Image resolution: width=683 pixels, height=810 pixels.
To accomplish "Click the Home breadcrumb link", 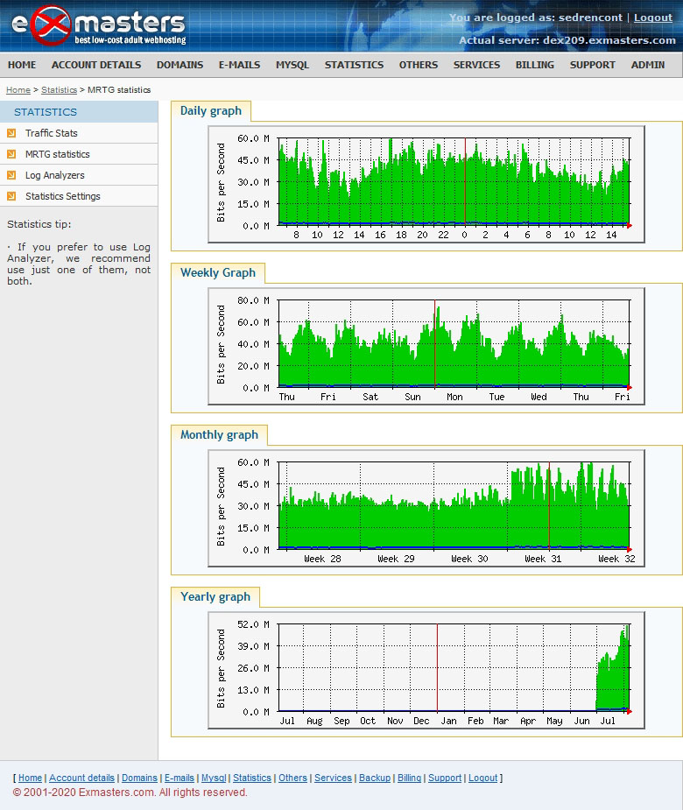I will [18, 90].
